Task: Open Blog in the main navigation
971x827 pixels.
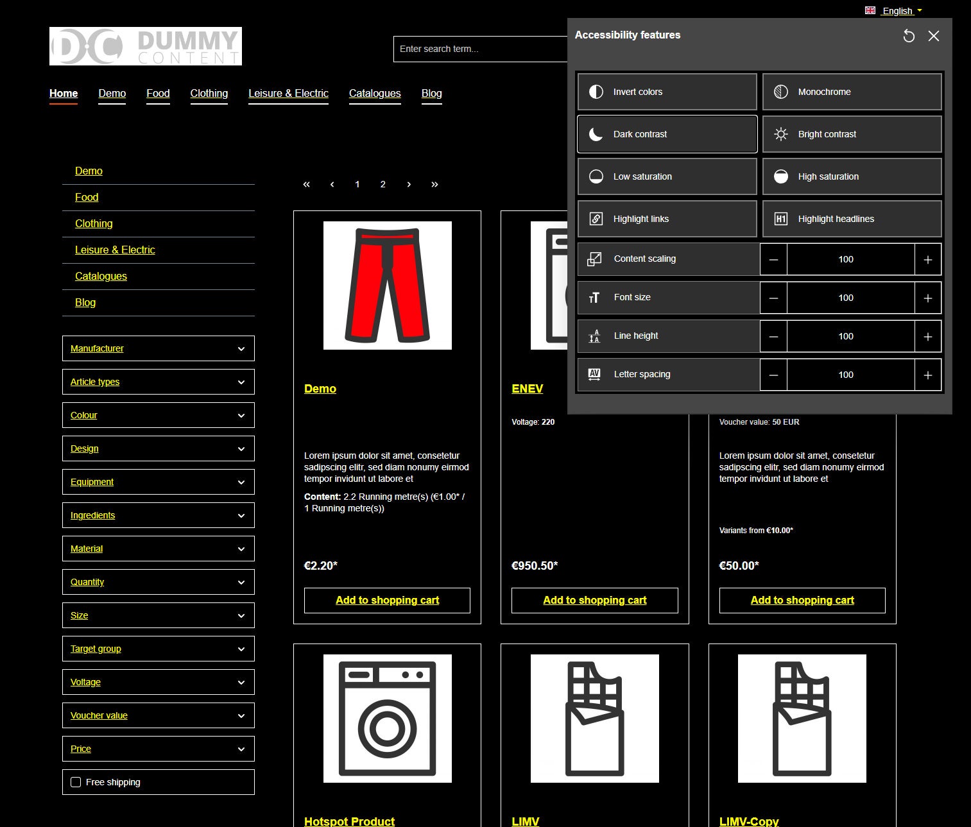Action: pyautogui.click(x=432, y=93)
